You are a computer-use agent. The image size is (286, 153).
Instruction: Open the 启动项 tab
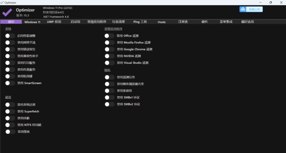[75, 22]
